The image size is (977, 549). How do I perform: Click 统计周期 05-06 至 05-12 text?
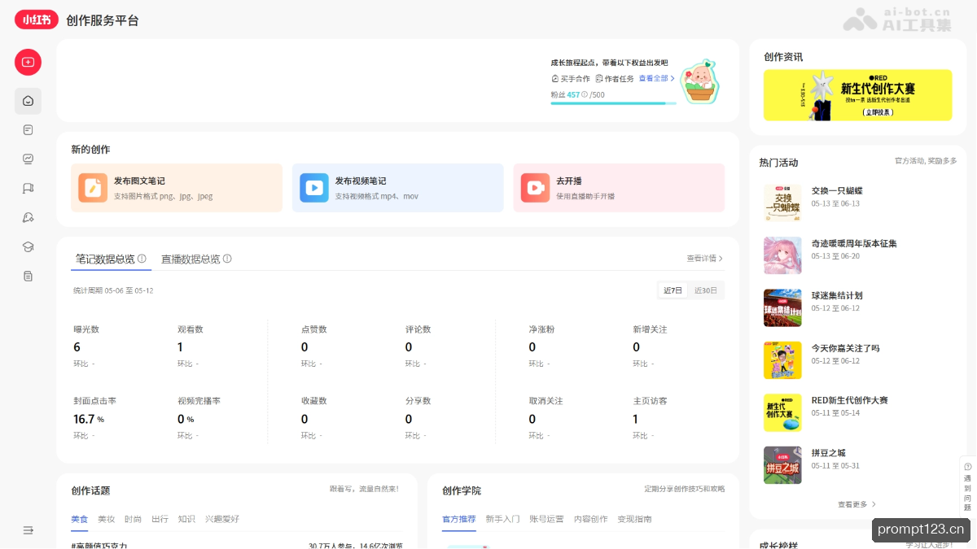click(113, 290)
